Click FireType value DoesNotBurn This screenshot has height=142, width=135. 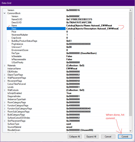81,53
